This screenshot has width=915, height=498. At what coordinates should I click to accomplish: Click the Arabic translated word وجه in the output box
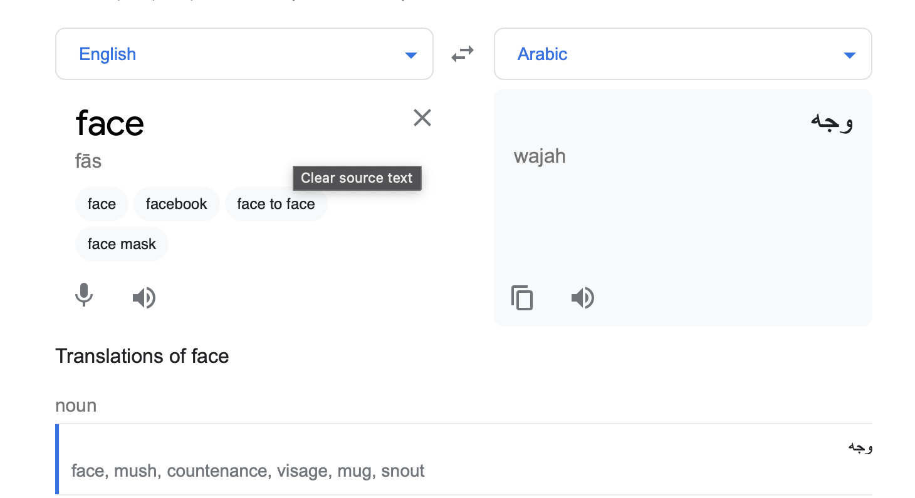coord(832,121)
